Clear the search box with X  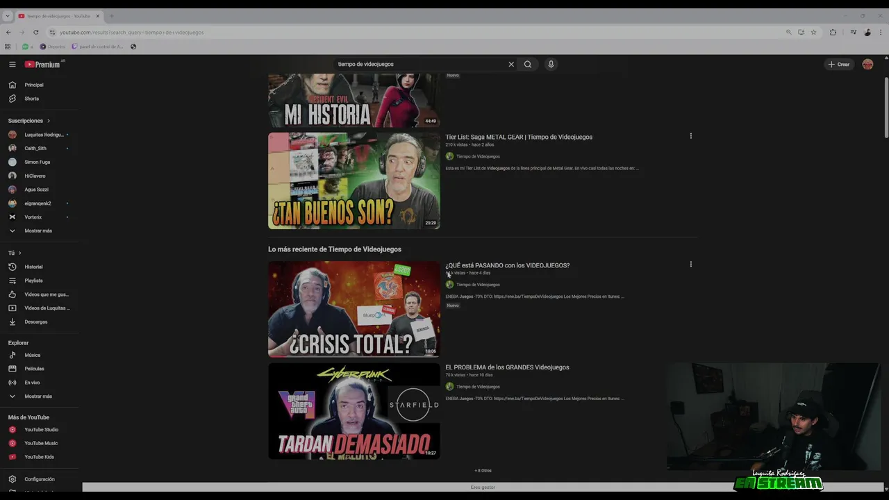[x=511, y=64]
